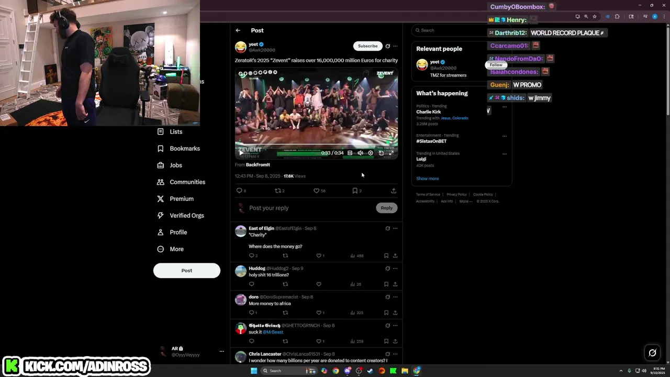The height and width of the screenshot is (377, 670).
Task: Open more options on Chris Lancaster's reply
Action: tap(395, 354)
